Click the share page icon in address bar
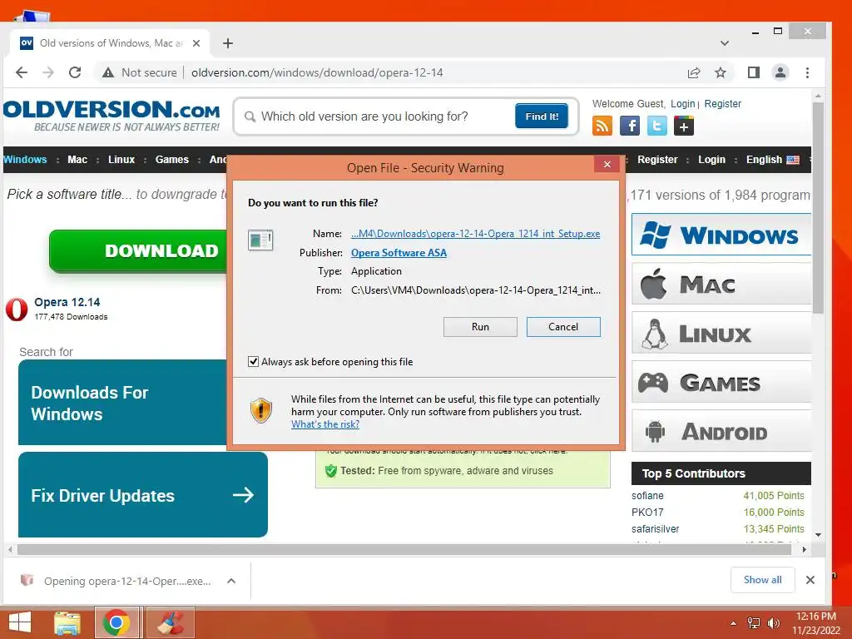 (x=694, y=72)
